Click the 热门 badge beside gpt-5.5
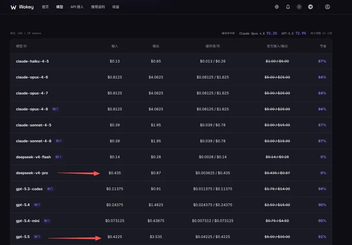352x245 pixels. 37,237
